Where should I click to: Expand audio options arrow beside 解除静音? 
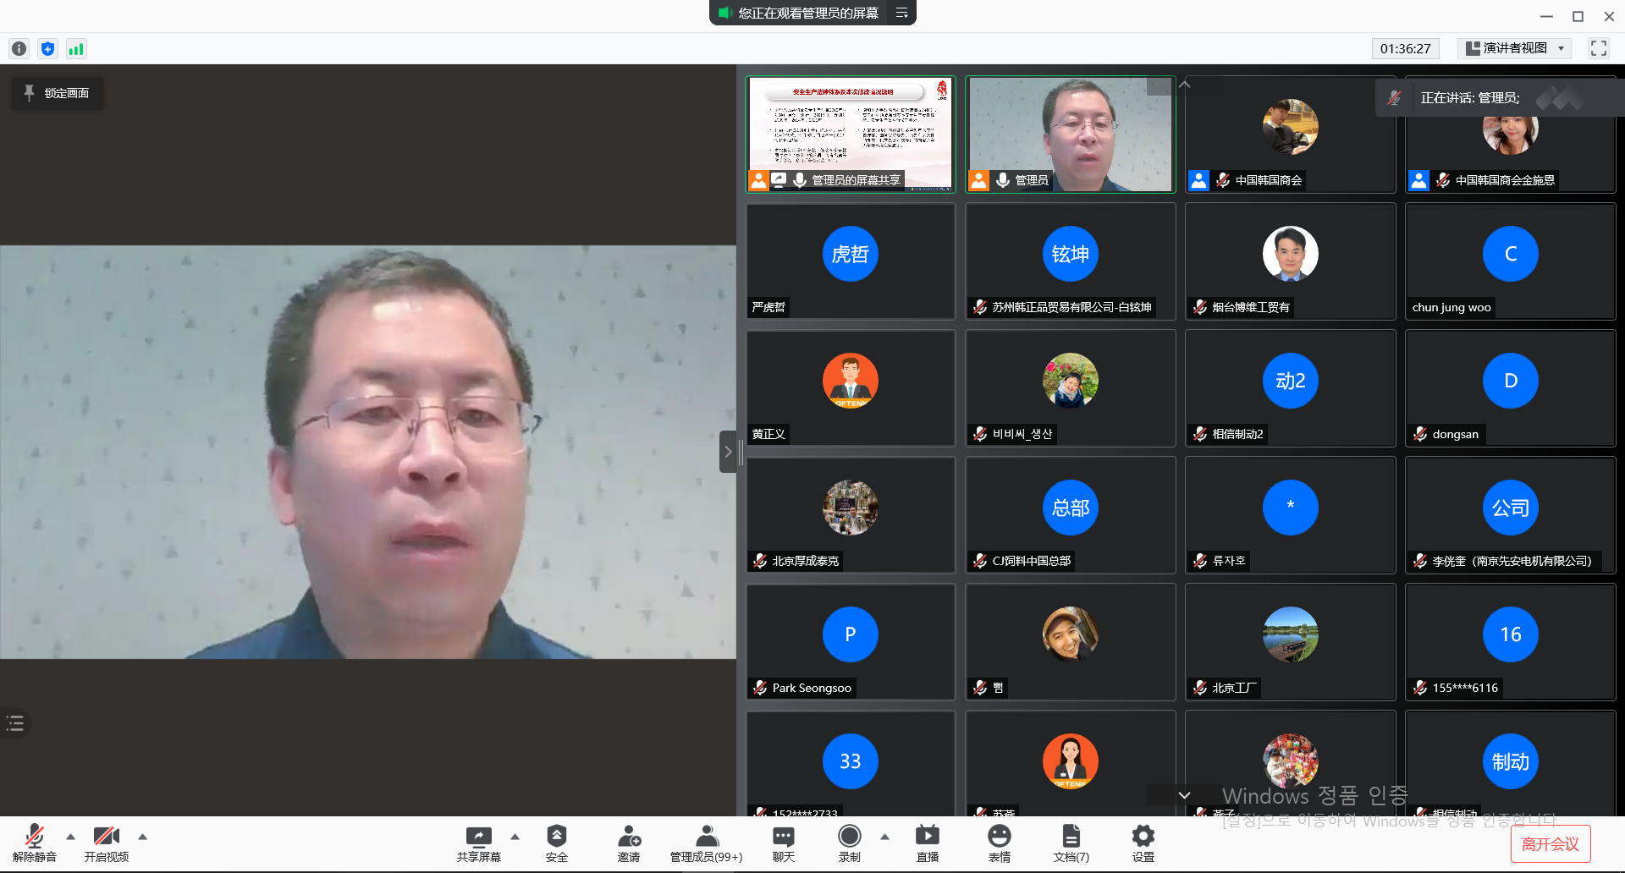coord(71,837)
